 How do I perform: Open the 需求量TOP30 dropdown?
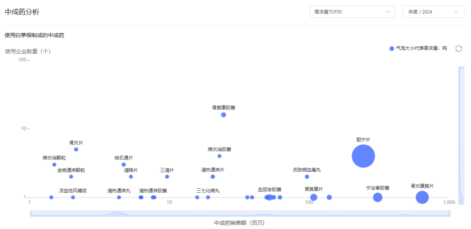[x=352, y=12]
